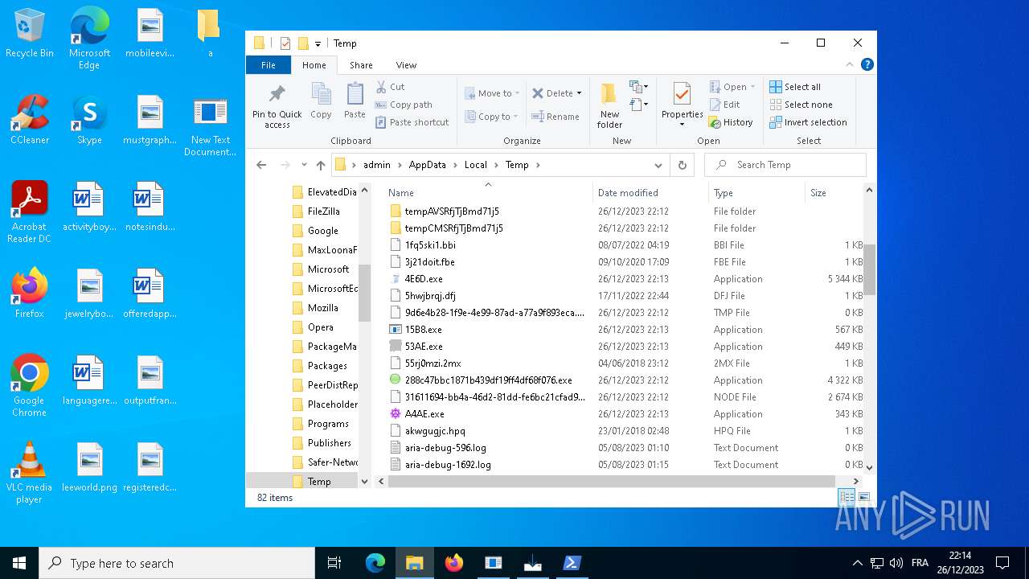Select Packages folder in navigation tree
Screen dimensions: 1029x579
(x=327, y=366)
